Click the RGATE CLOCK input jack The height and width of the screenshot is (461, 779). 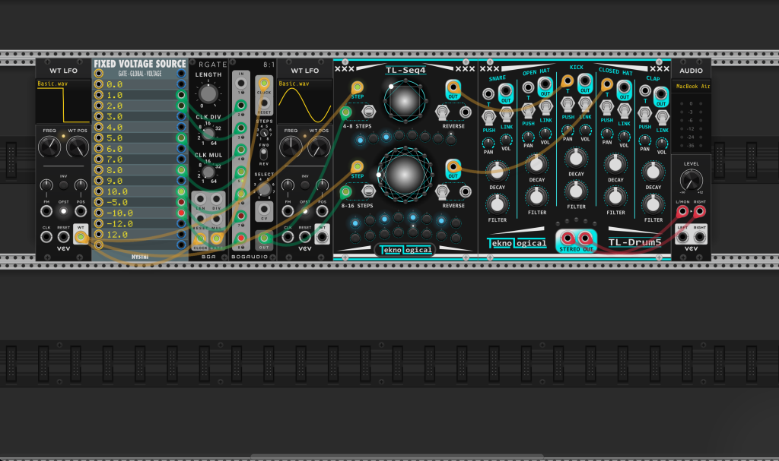200,239
